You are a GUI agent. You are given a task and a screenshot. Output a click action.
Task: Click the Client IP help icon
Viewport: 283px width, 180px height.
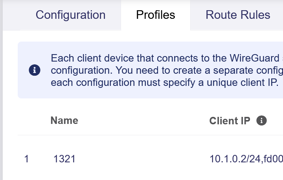[x=261, y=120]
